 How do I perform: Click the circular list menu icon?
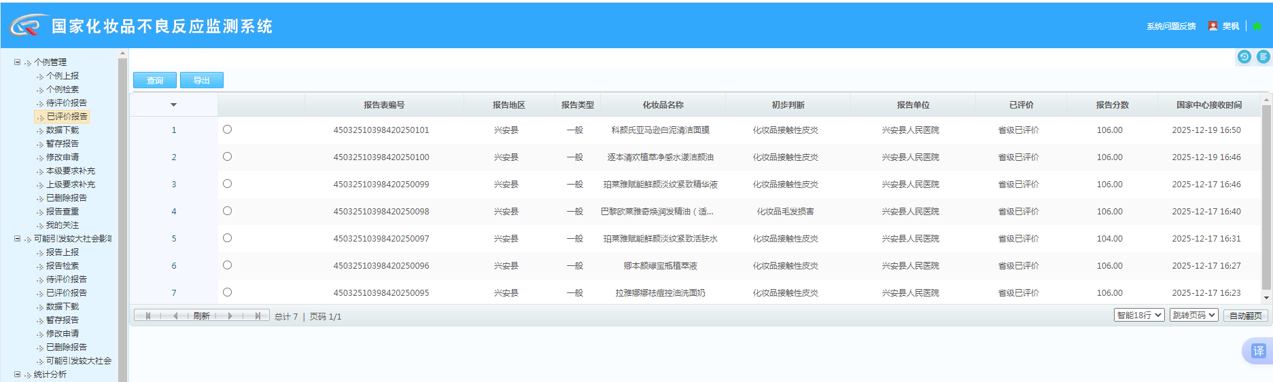coord(1263,57)
